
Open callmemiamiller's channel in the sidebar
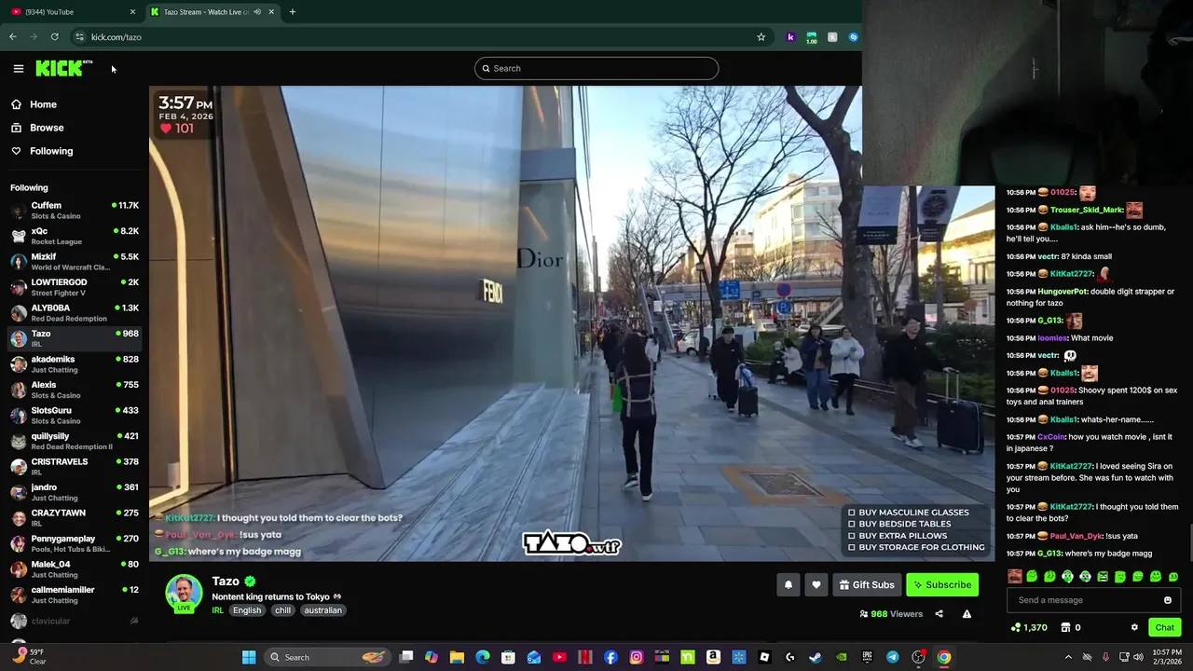click(75, 595)
